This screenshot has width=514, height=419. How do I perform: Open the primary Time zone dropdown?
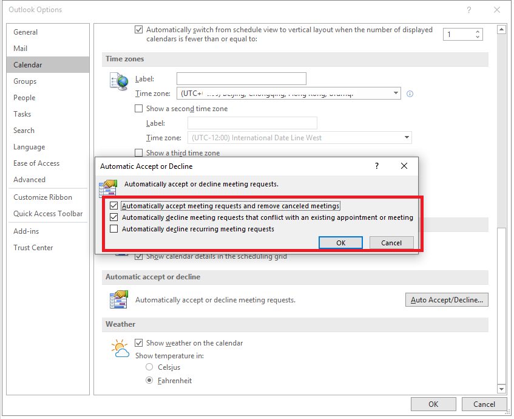click(396, 93)
